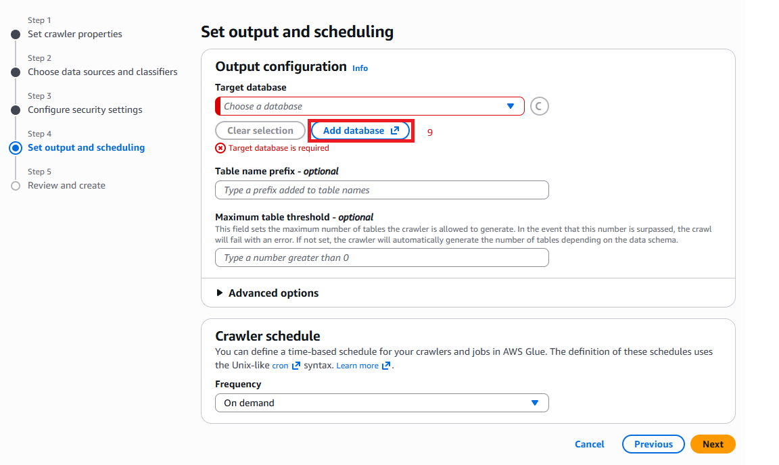Click the external link icon after Learn more
Viewport: 779px width, 465px height.
point(386,366)
